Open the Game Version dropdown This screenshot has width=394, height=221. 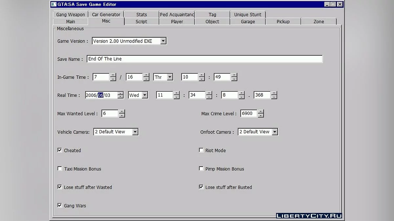click(163, 41)
